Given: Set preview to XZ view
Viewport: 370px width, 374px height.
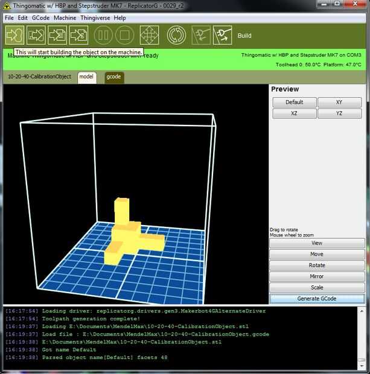Looking at the screenshot, I should pyautogui.click(x=295, y=113).
